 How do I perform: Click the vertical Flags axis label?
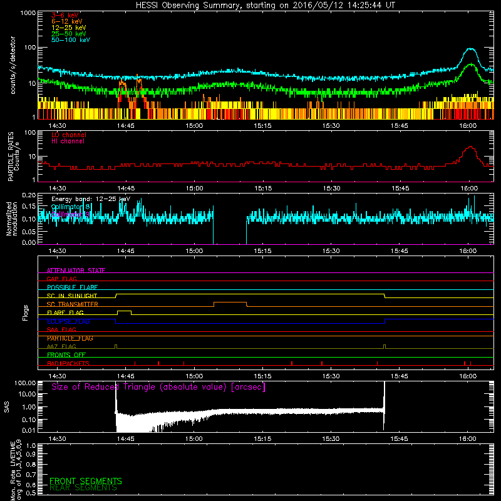coord(26,312)
